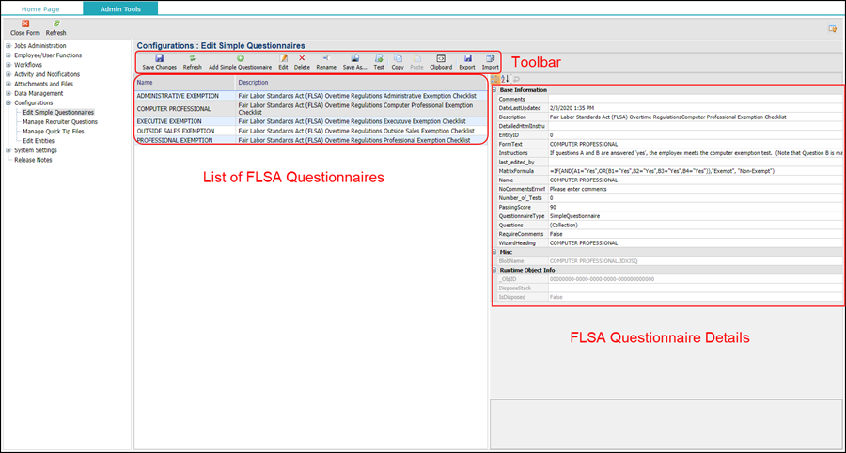846x453 pixels.
Task: Click the Questions (Collection) value
Action: [696, 225]
